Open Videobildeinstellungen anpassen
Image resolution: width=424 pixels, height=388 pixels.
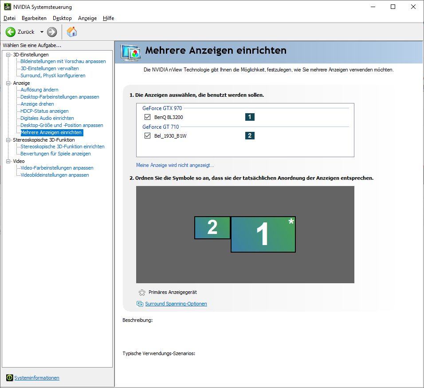(x=55, y=175)
